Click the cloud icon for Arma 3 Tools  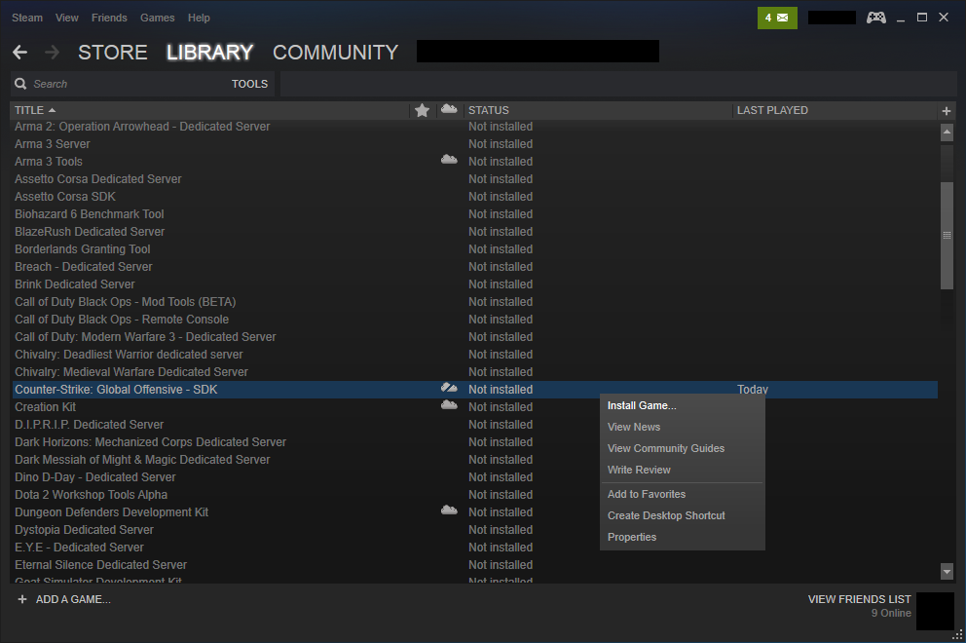pyautogui.click(x=449, y=160)
